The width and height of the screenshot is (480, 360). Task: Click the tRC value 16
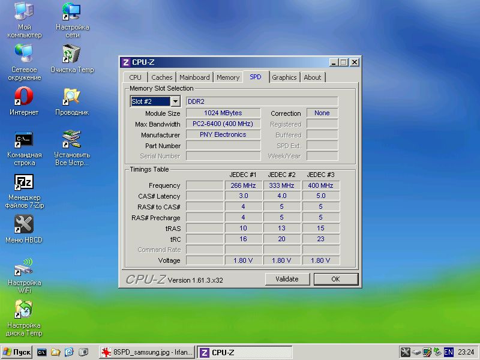[244, 239]
